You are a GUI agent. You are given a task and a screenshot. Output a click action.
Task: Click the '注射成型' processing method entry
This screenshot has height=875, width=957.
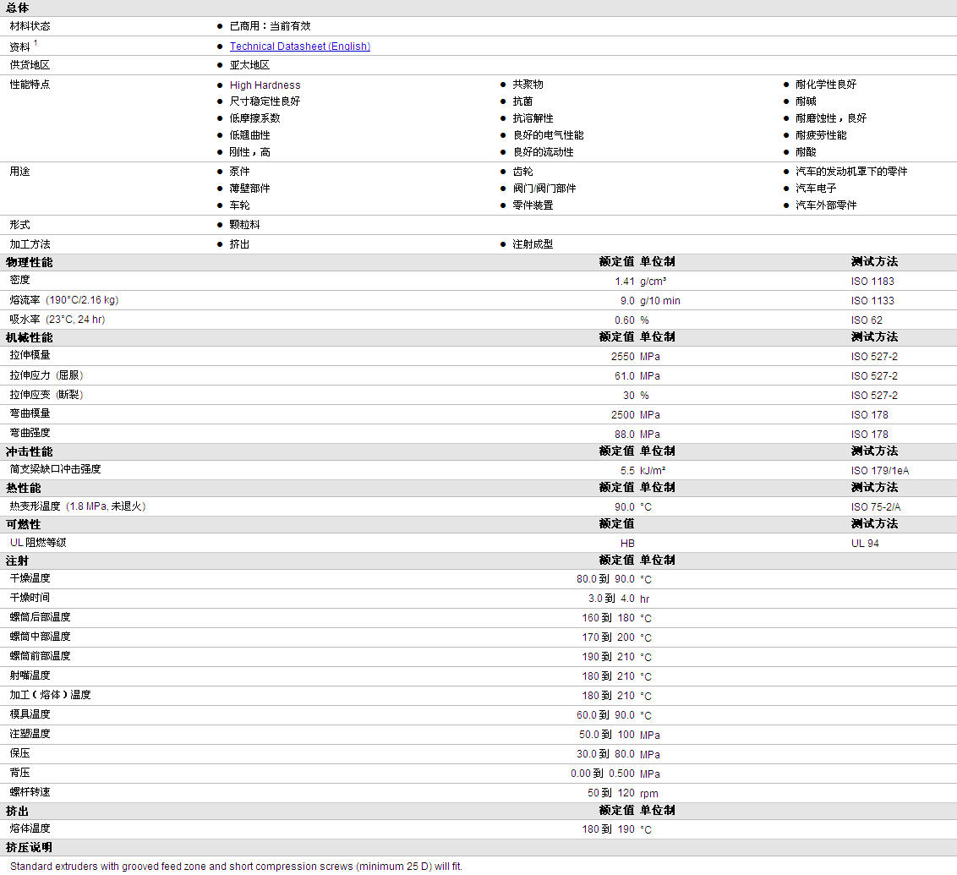coord(533,244)
